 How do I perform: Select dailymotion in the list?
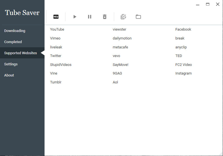coord(122,38)
